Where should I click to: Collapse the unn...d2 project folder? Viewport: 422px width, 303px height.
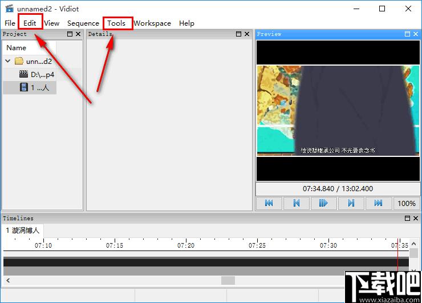[x=8, y=61]
